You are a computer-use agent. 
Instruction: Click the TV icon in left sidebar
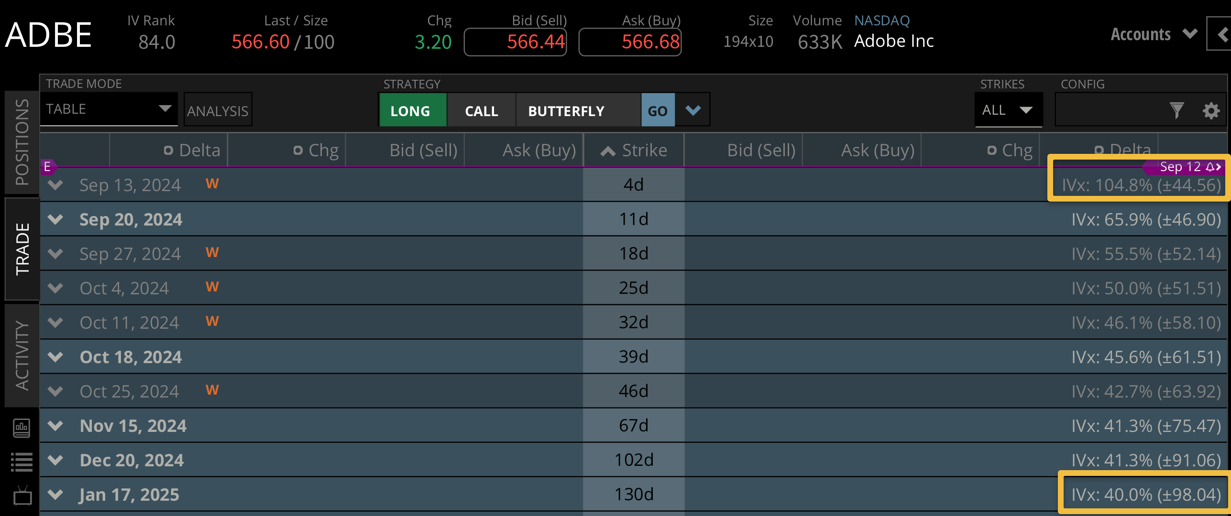click(22, 496)
